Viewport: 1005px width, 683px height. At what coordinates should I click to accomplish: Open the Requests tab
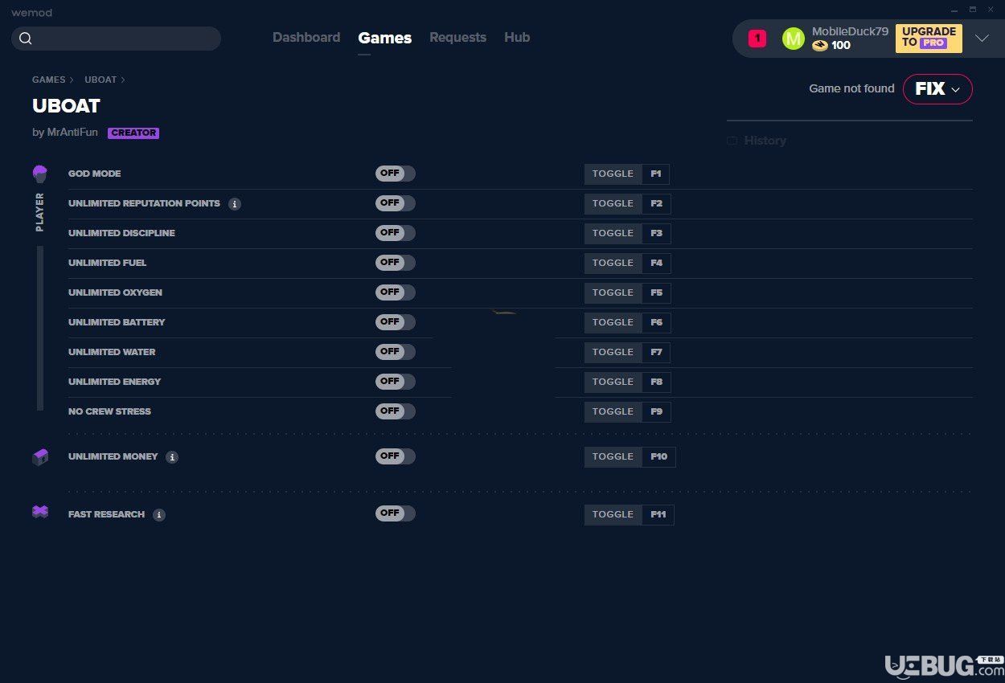click(x=457, y=38)
